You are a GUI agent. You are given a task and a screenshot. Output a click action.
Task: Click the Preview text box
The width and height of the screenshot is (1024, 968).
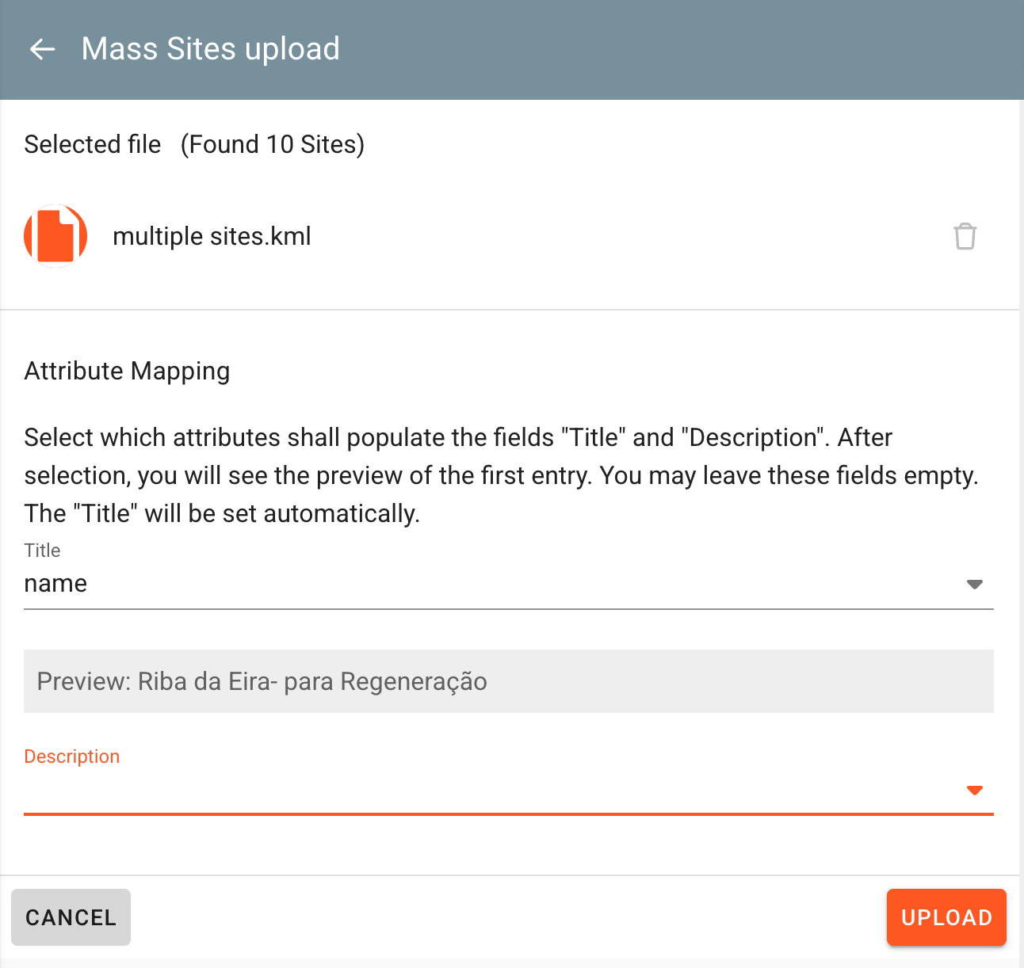pos(509,681)
